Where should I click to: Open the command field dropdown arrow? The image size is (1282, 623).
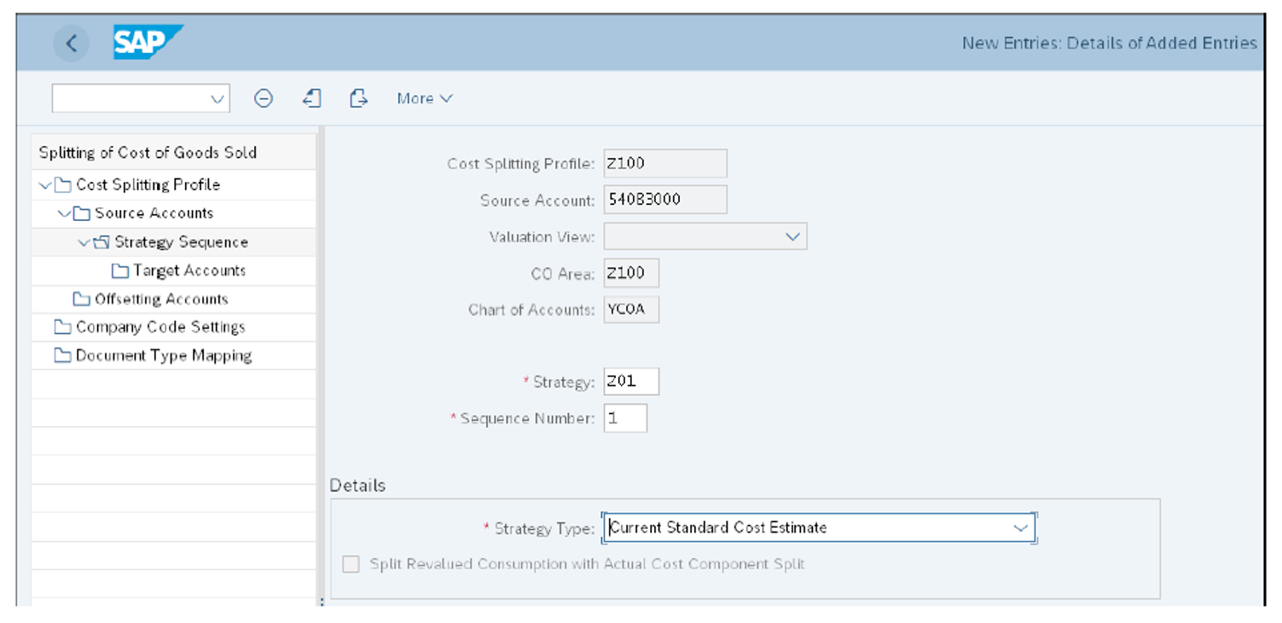(x=216, y=98)
